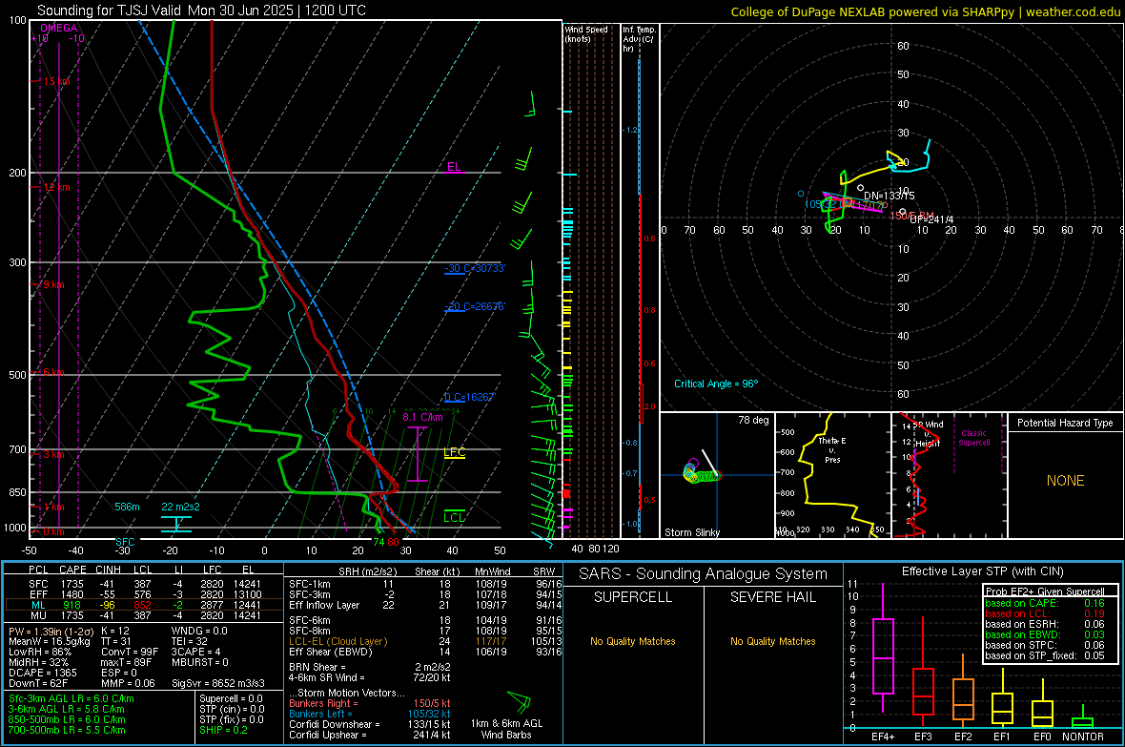Click 'No Quality Matches' under SUPERCELL
Image resolution: width=1125 pixels, height=747 pixels.
(x=633, y=641)
